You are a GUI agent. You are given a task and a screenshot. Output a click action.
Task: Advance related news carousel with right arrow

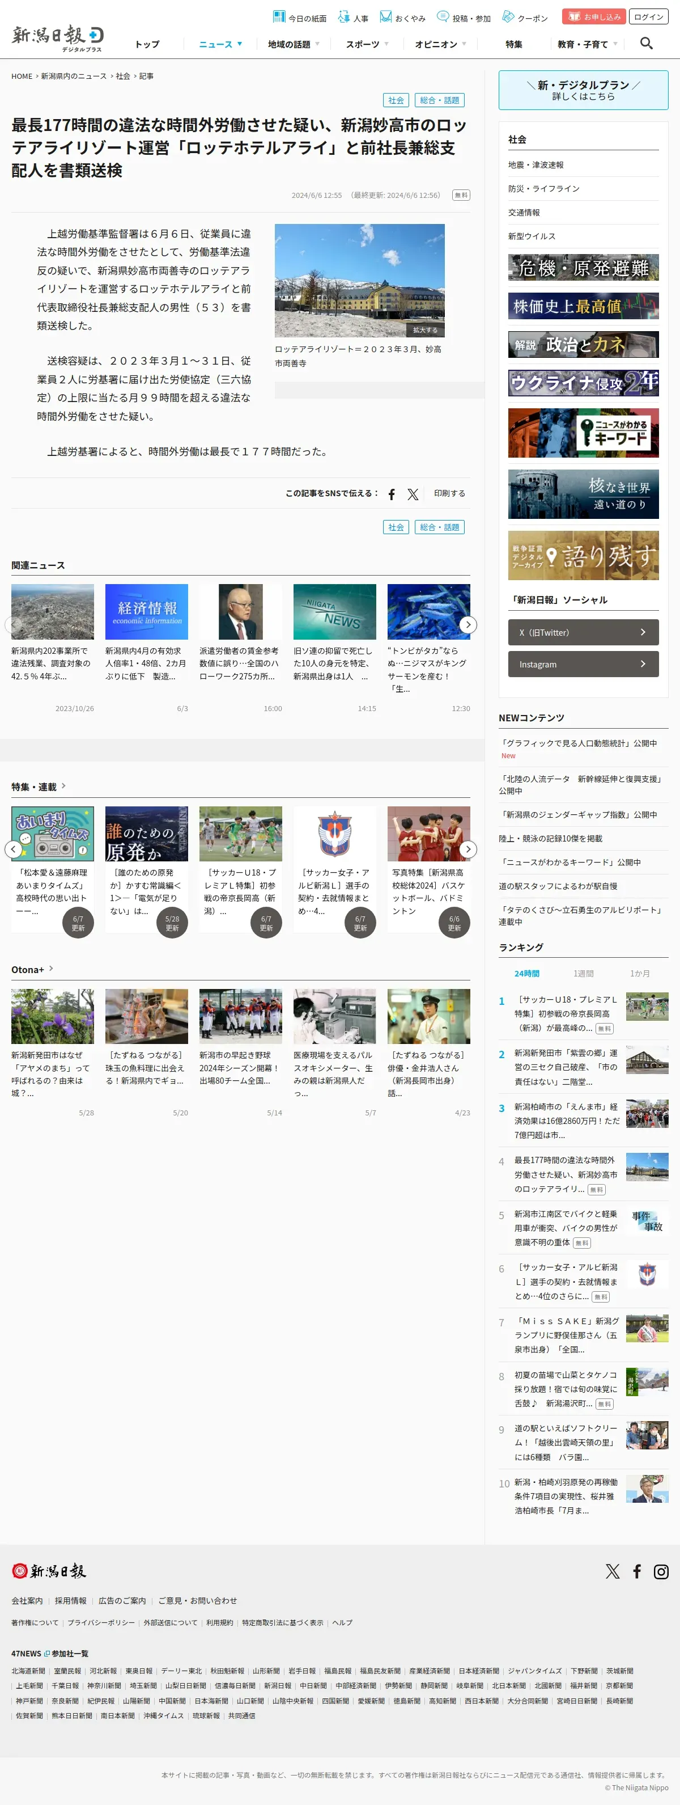(468, 624)
